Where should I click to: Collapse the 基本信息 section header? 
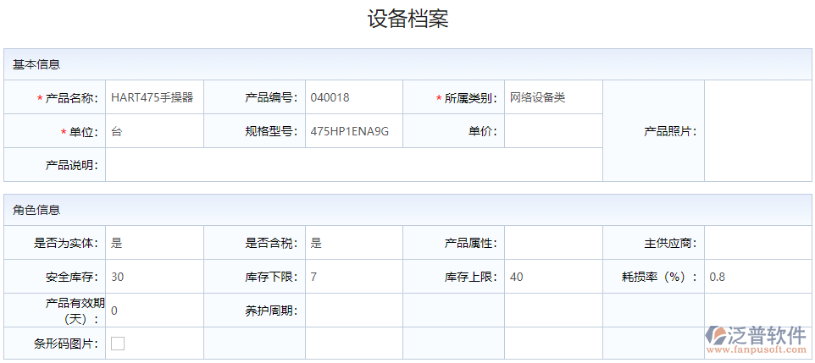click(x=407, y=64)
